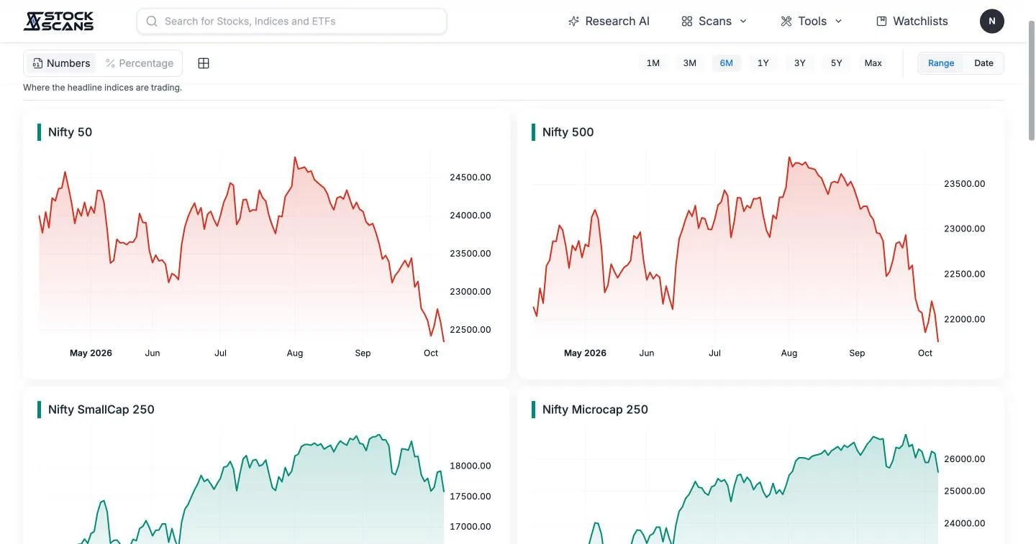Select the 5Y time range
This screenshot has height=544, width=1036.
coord(837,63)
